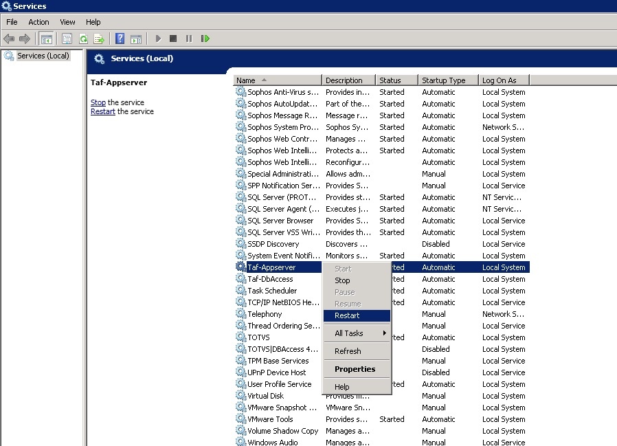Click the Refresh toolbar icon
Viewport: 617px width, 446px height.
point(83,38)
